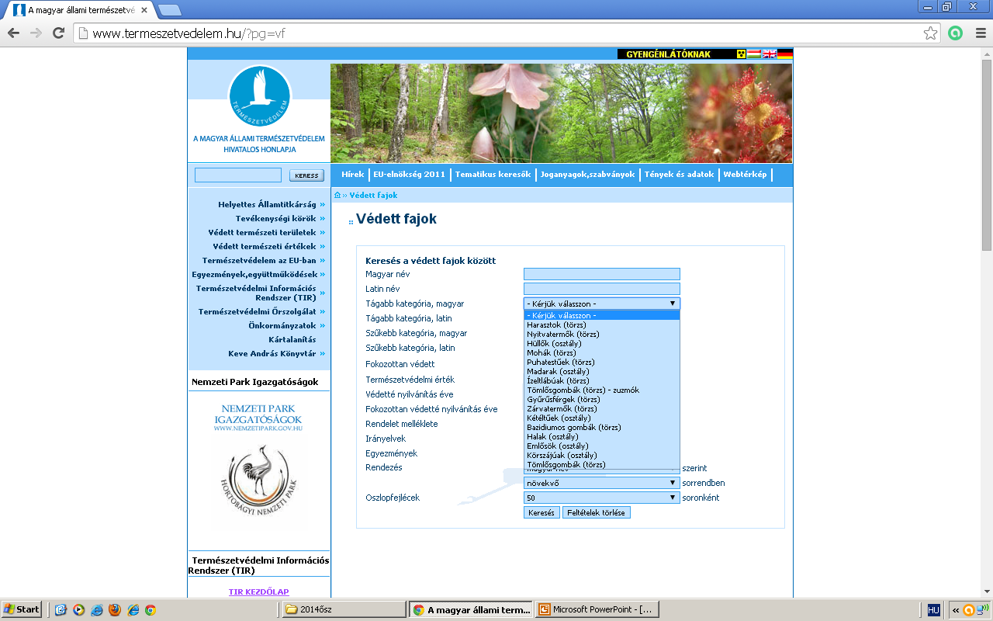Switch to the Microsoft PowerPoint taskbar button

pos(599,610)
